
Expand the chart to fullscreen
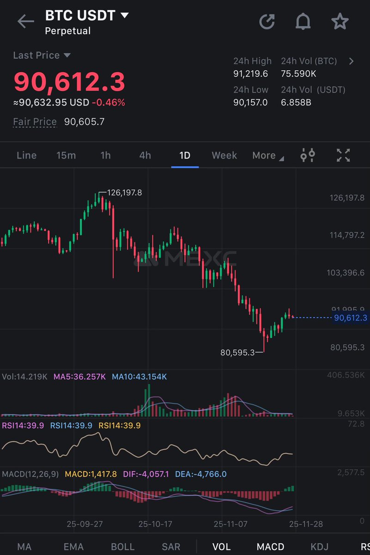tap(343, 155)
